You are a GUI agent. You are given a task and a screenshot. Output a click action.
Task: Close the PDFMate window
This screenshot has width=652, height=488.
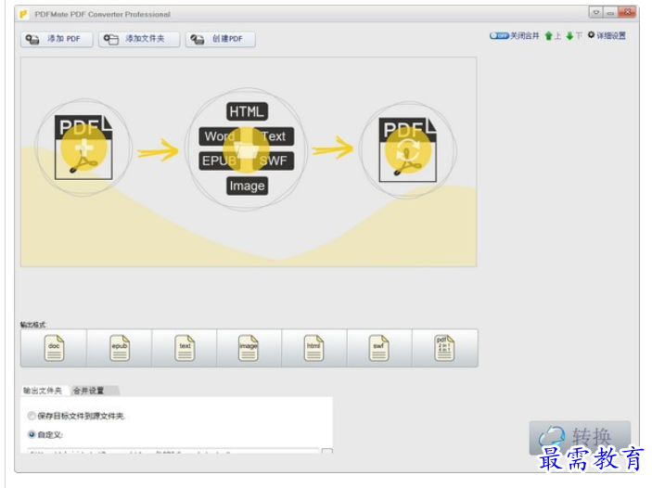pos(628,12)
